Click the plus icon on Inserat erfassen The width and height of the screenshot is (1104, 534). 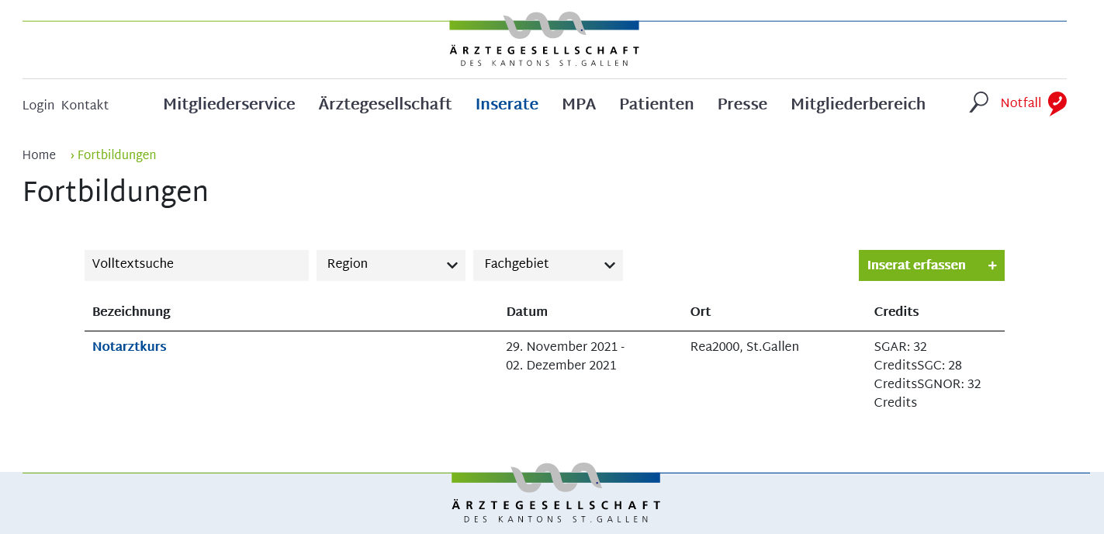tap(992, 265)
